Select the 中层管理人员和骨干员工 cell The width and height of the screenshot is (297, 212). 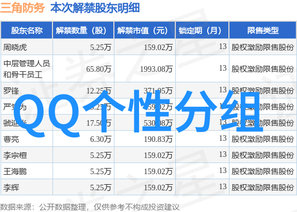pos(27,69)
